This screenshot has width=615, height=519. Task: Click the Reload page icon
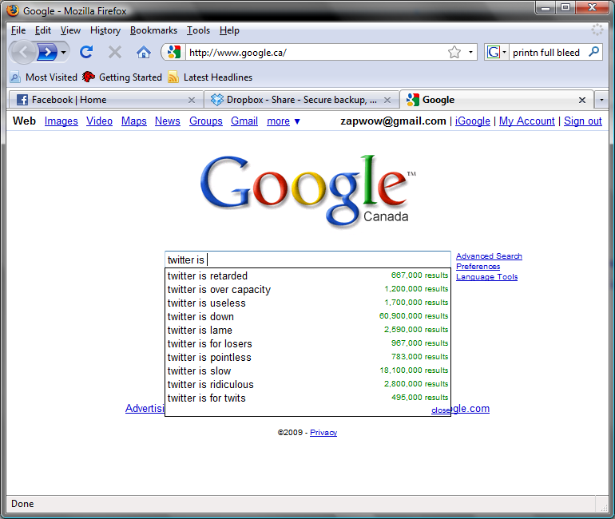(86, 52)
